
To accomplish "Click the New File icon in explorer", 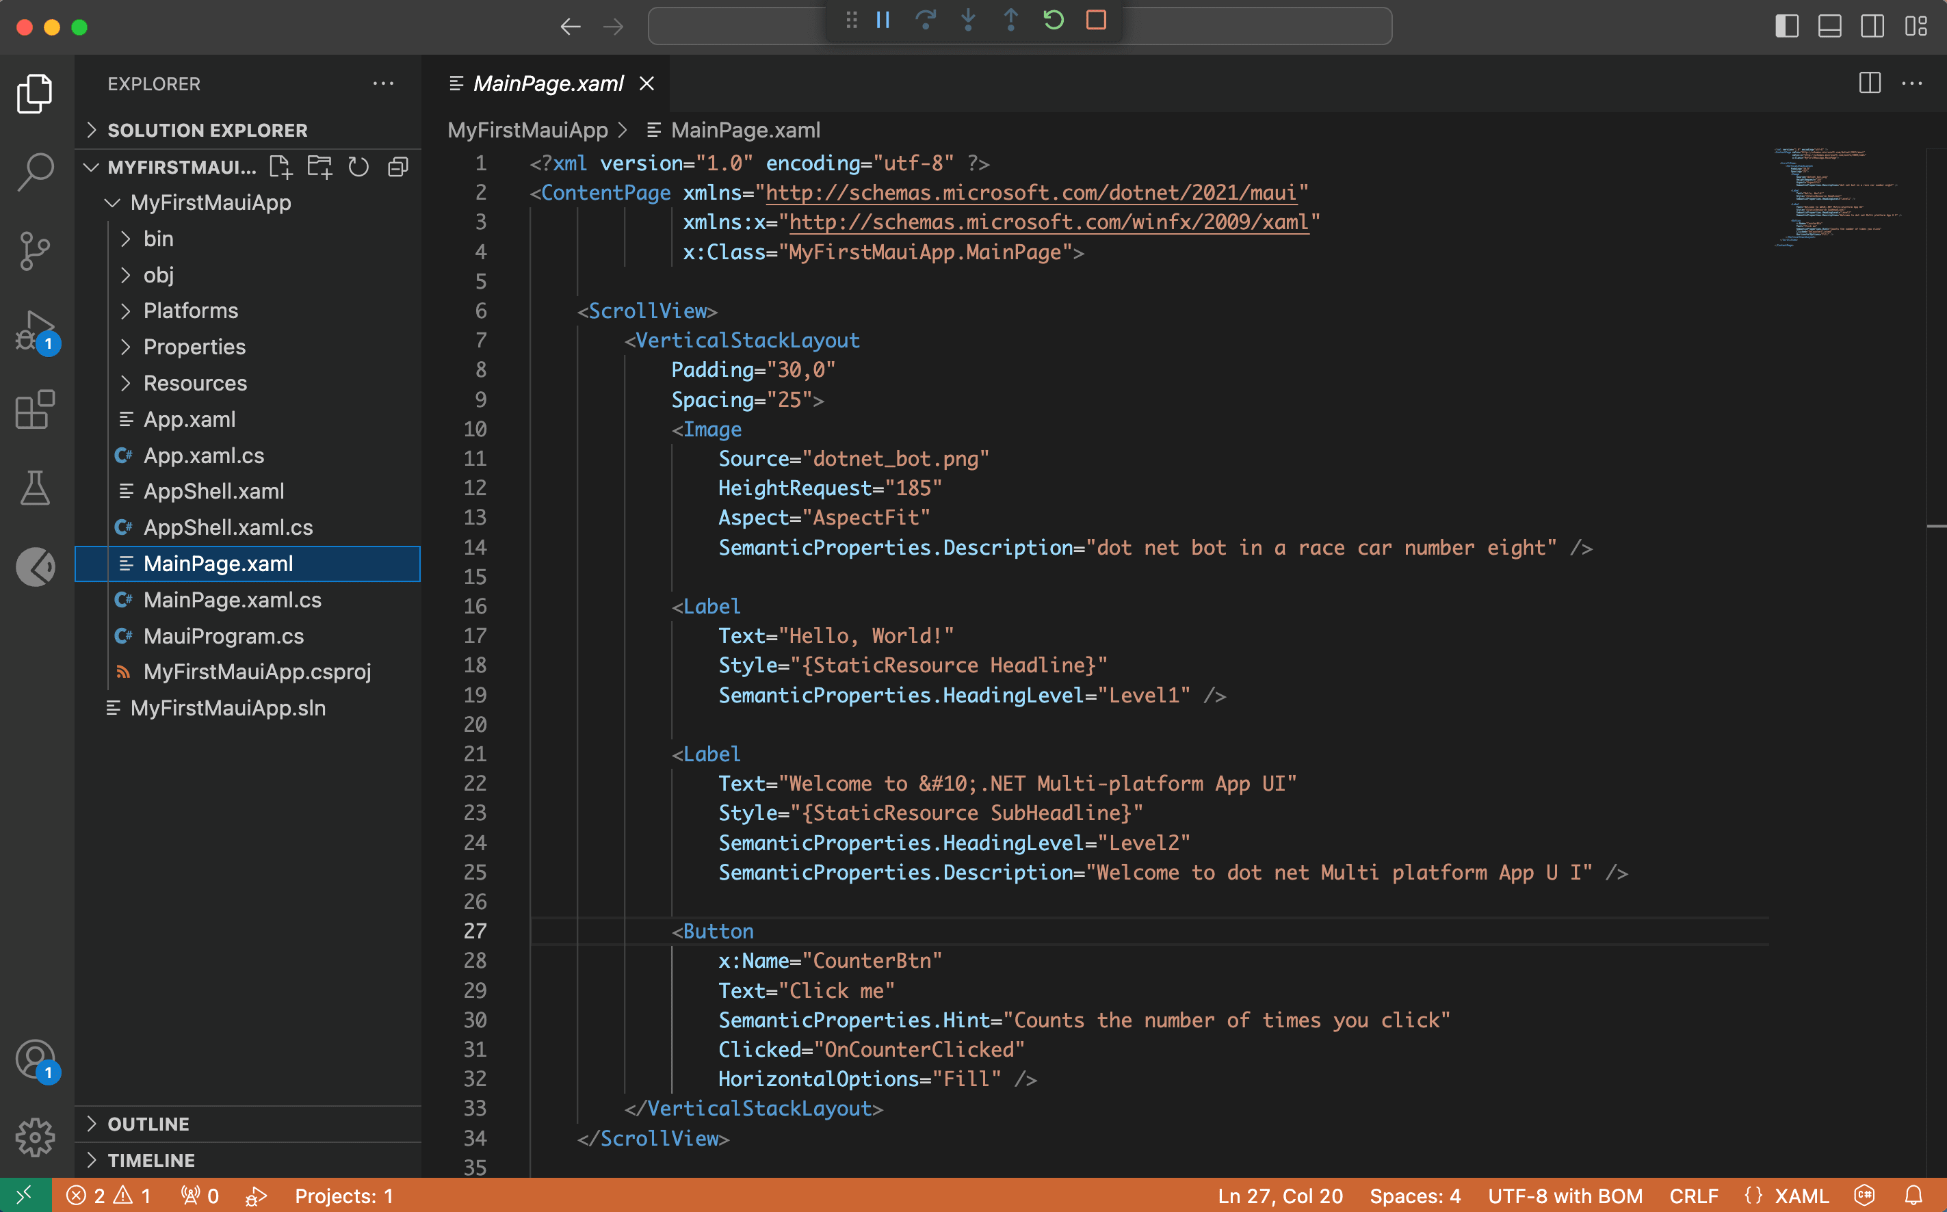I will 280,167.
